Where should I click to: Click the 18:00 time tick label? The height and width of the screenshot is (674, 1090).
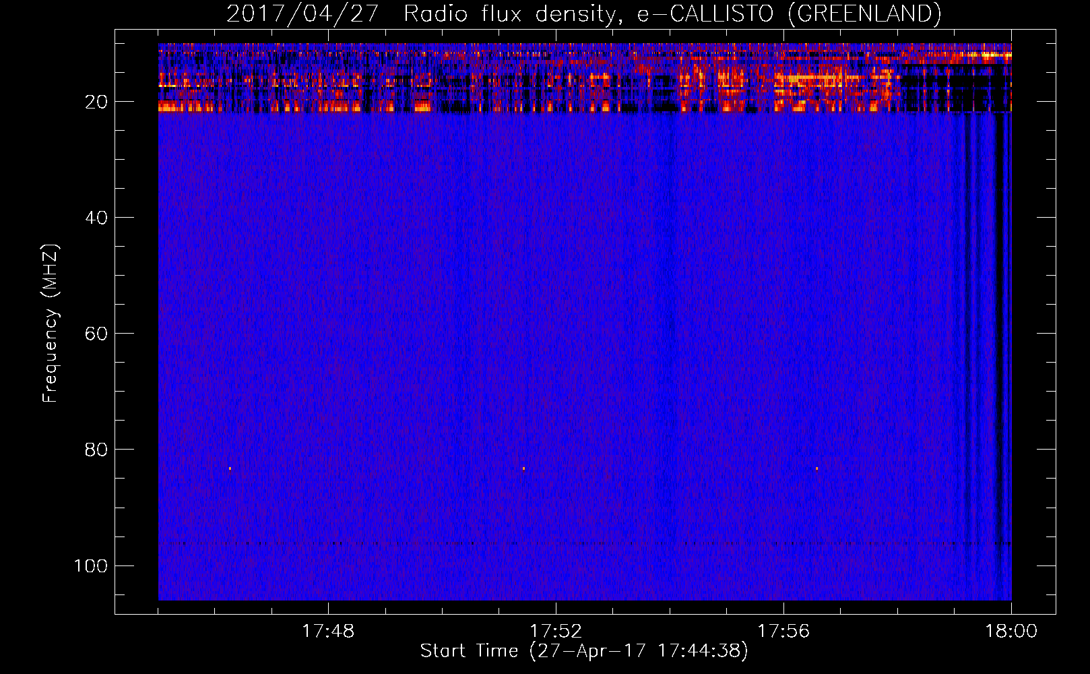click(1011, 632)
